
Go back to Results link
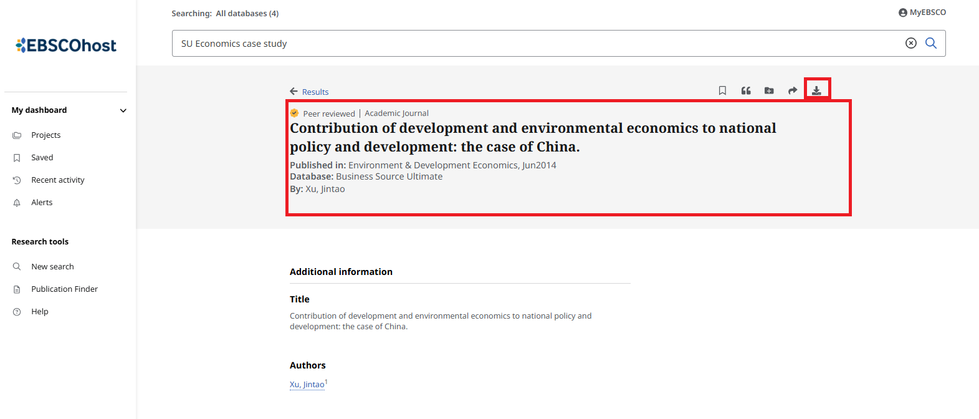(315, 92)
